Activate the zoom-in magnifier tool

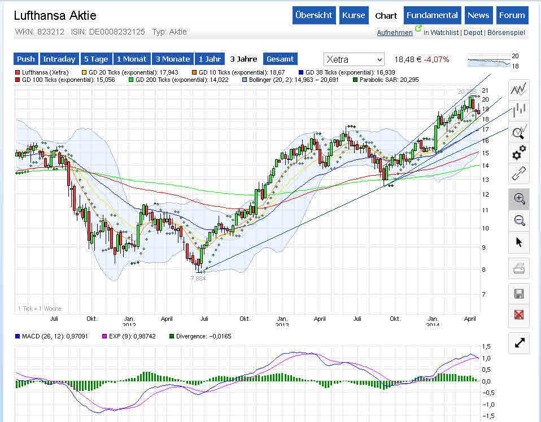519,199
